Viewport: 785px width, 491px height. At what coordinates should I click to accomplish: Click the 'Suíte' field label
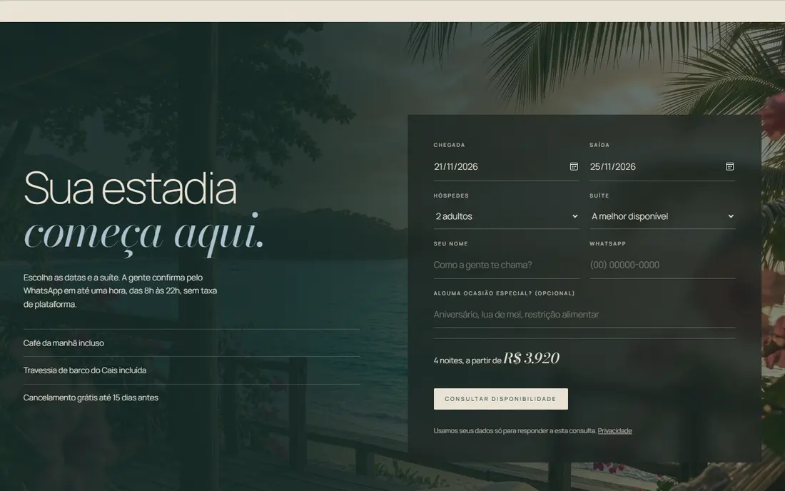tap(599, 196)
